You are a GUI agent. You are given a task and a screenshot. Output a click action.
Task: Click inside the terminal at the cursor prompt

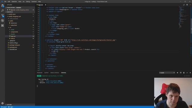pos(37,86)
